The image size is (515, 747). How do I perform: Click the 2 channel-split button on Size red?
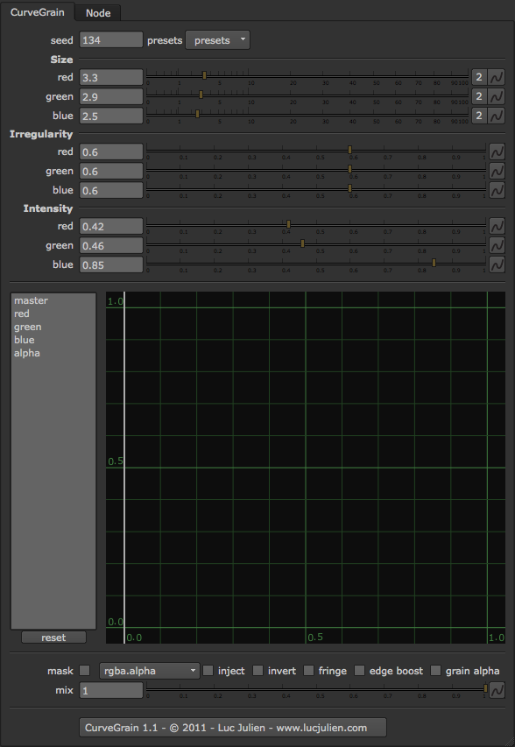pyautogui.click(x=479, y=77)
